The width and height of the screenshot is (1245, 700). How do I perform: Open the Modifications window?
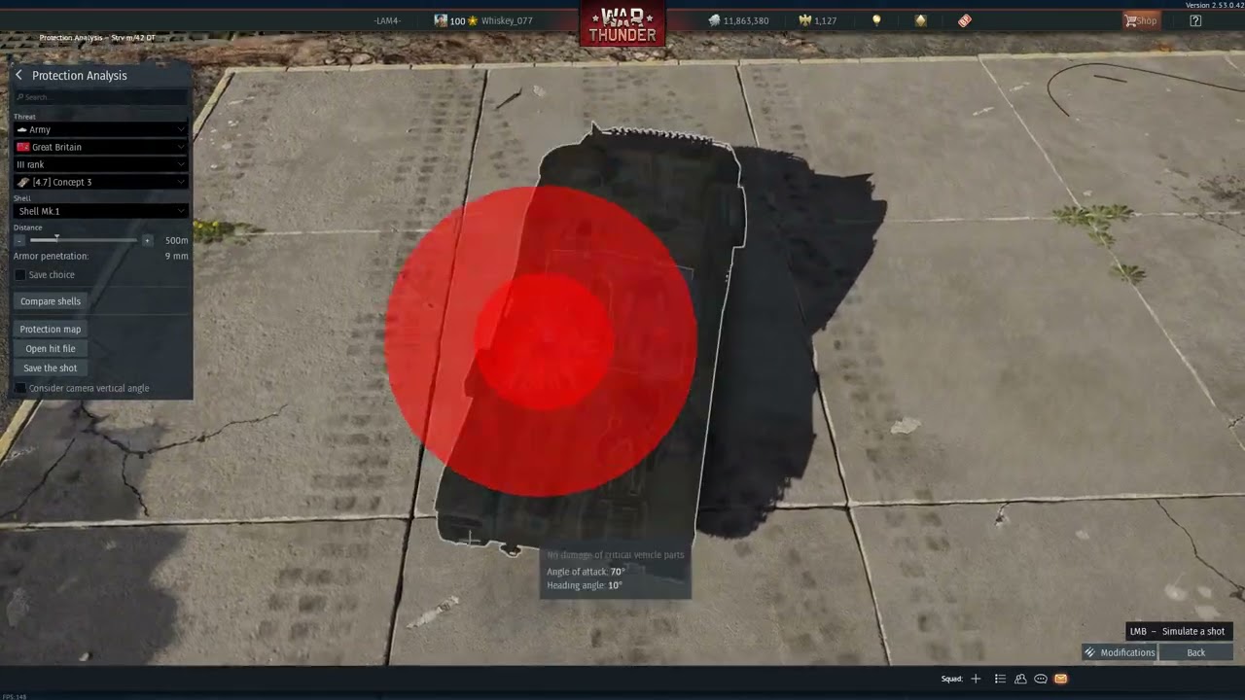tap(1120, 653)
